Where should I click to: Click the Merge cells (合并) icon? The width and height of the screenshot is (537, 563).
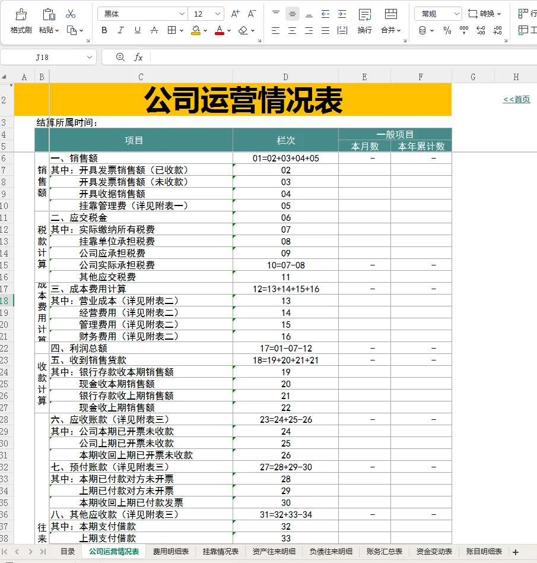pyautogui.click(x=390, y=14)
